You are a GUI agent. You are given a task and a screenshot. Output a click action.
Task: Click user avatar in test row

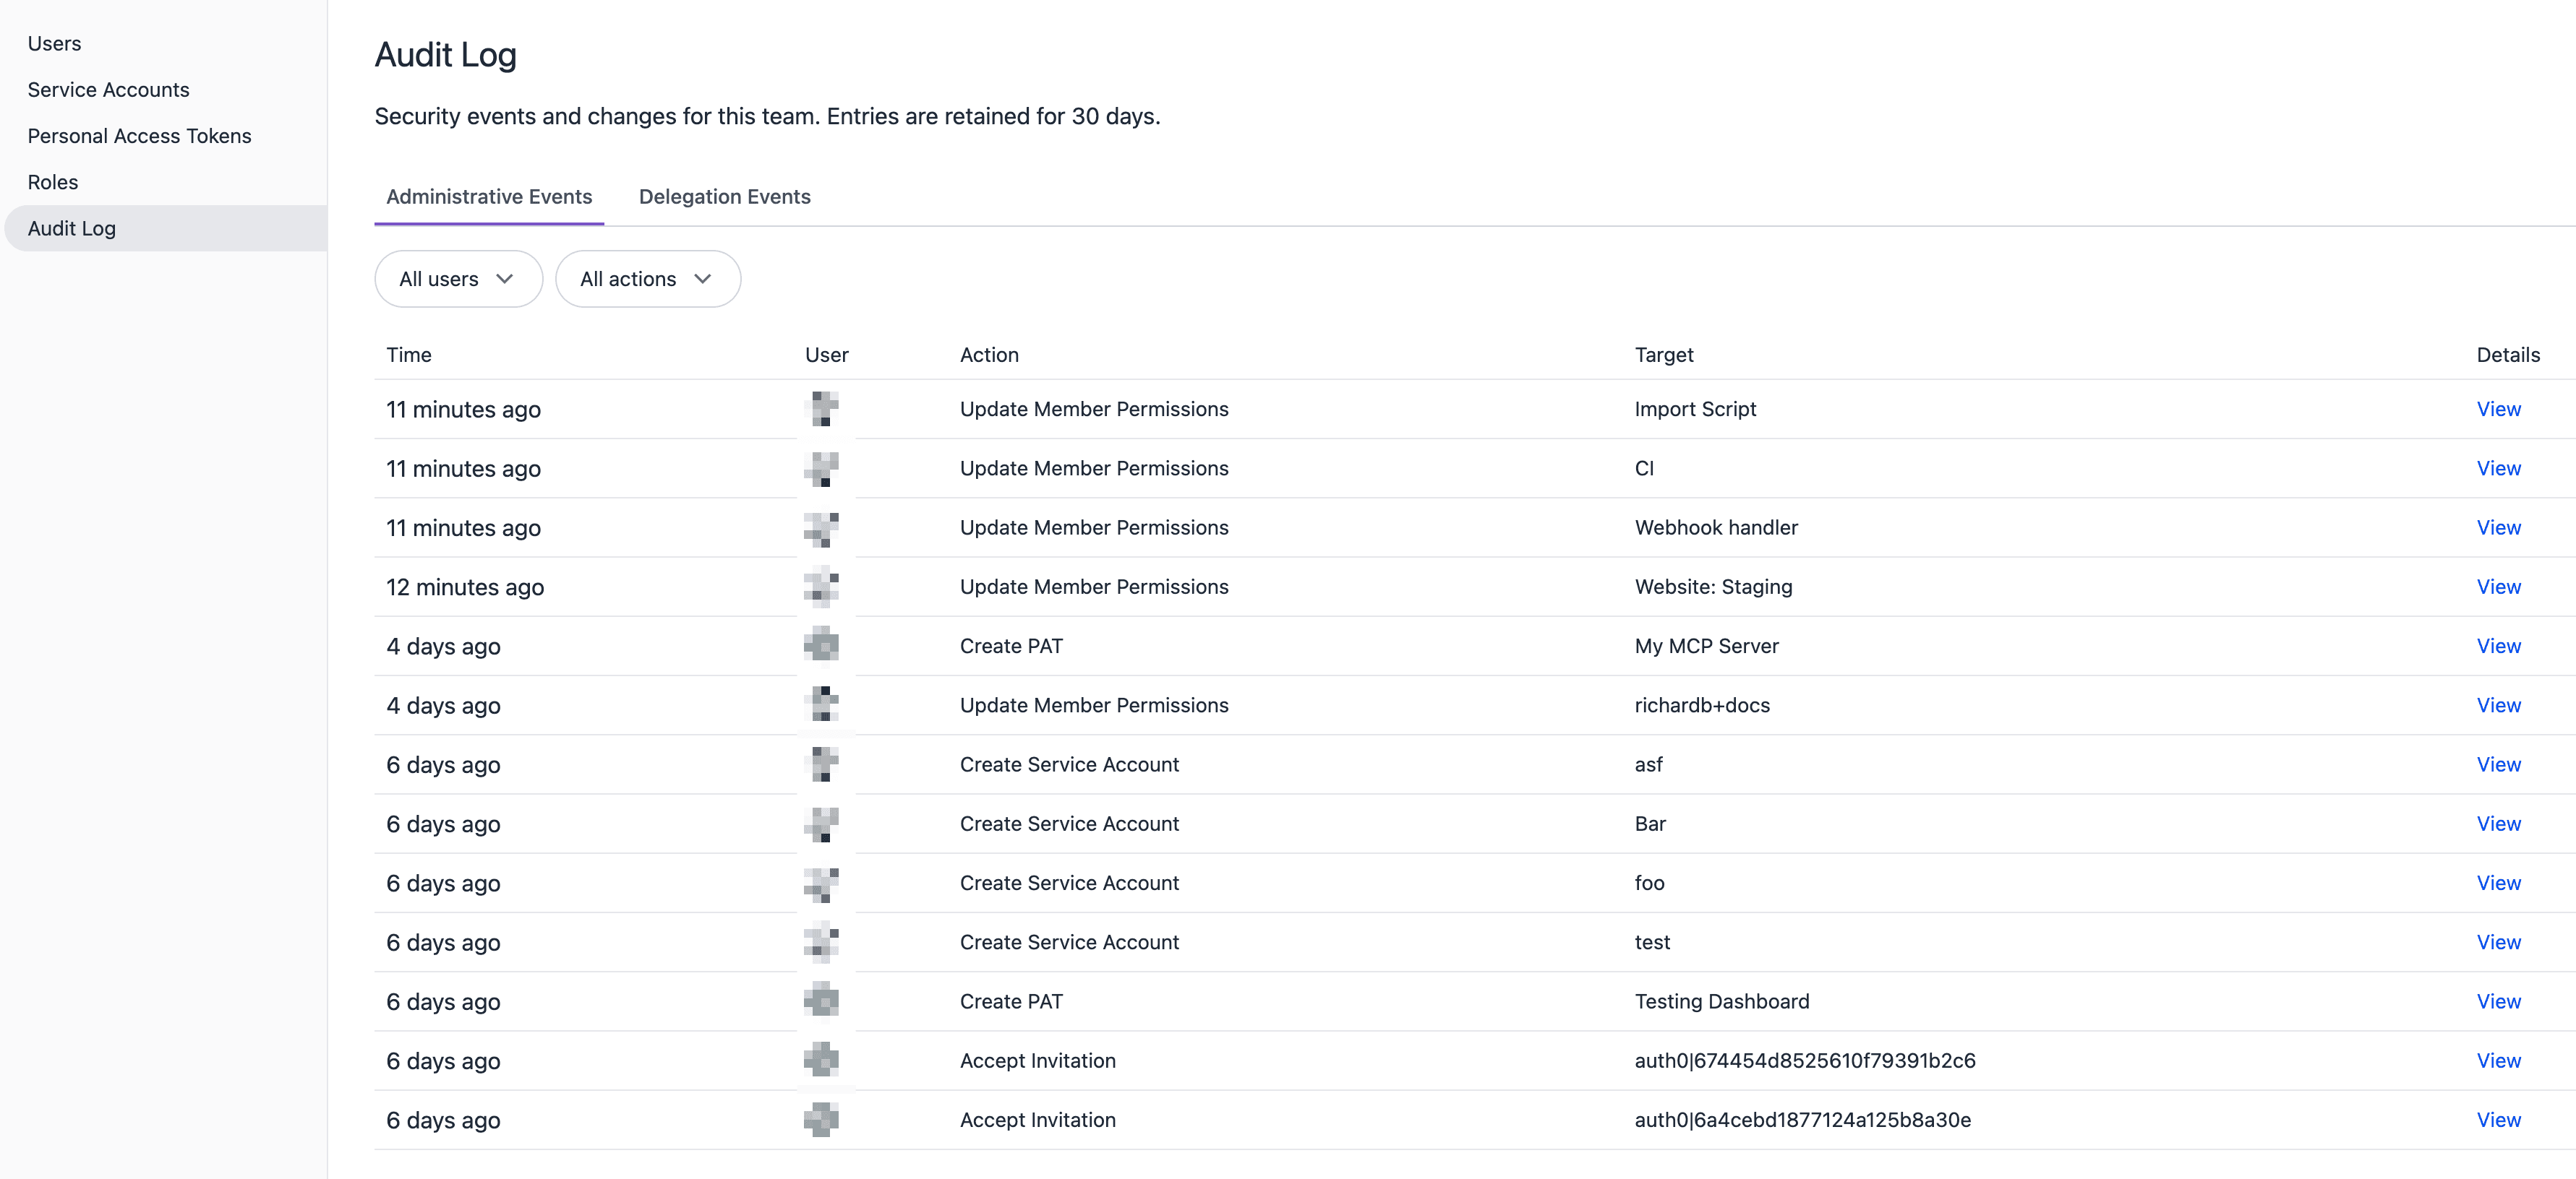(822, 942)
